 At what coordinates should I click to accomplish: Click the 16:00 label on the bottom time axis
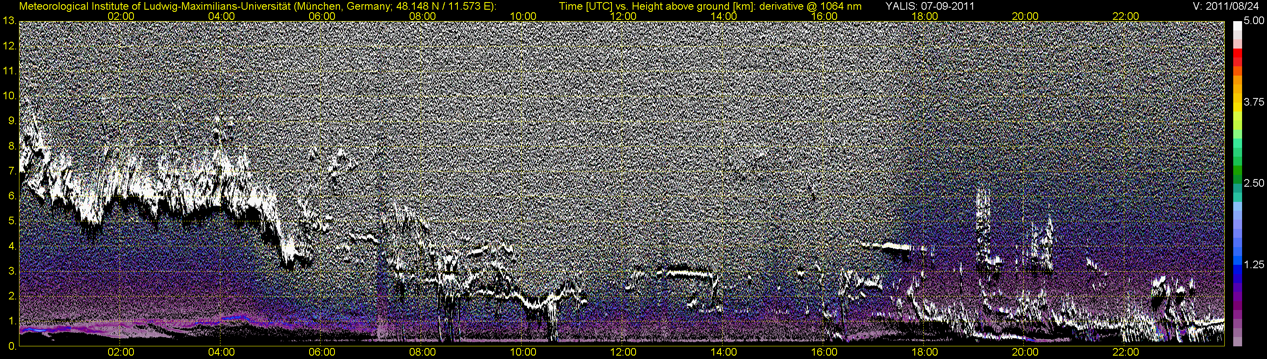(824, 352)
